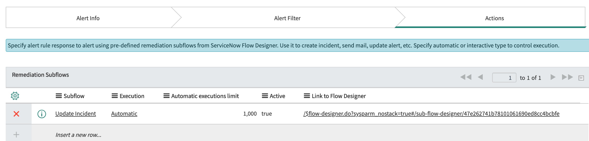Open the Automatic execution link
Viewport: 589px width, 141px height.
(x=124, y=114)
